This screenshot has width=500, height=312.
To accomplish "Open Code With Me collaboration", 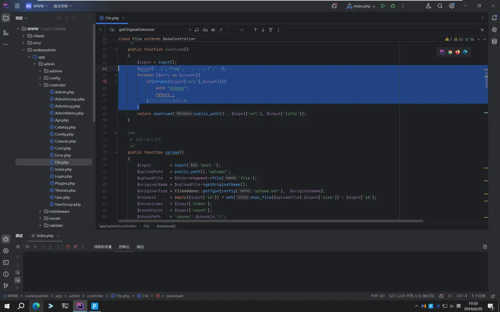I will pyautogui.click(x=428, y=6).
